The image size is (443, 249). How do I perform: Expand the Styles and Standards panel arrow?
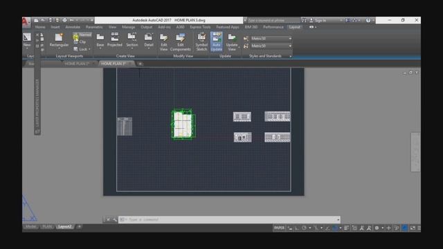(x=291, y=56)
